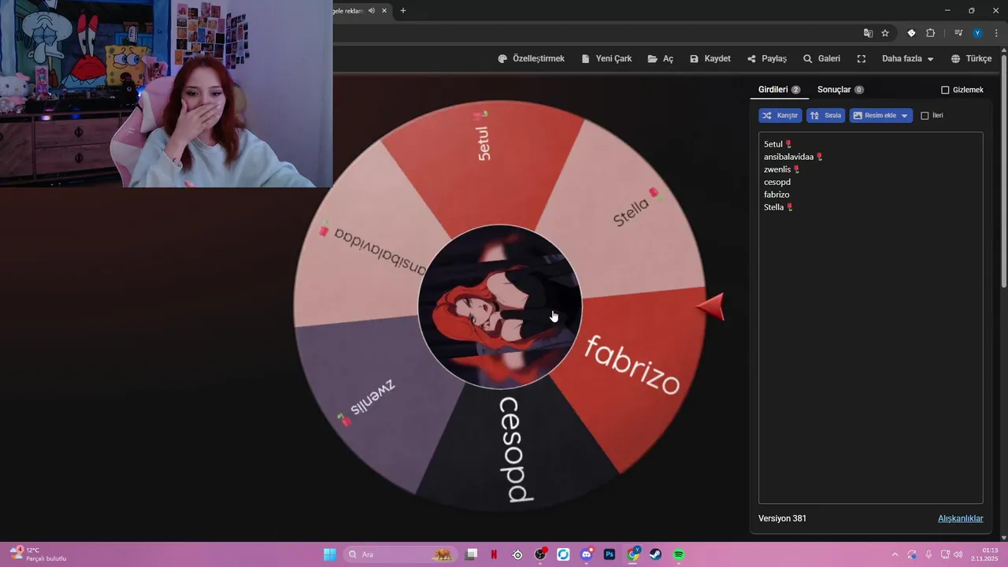Viewport: 1008px width, 567px height.
Task: Click the cesopd entry line
Action: click(777, 182)
